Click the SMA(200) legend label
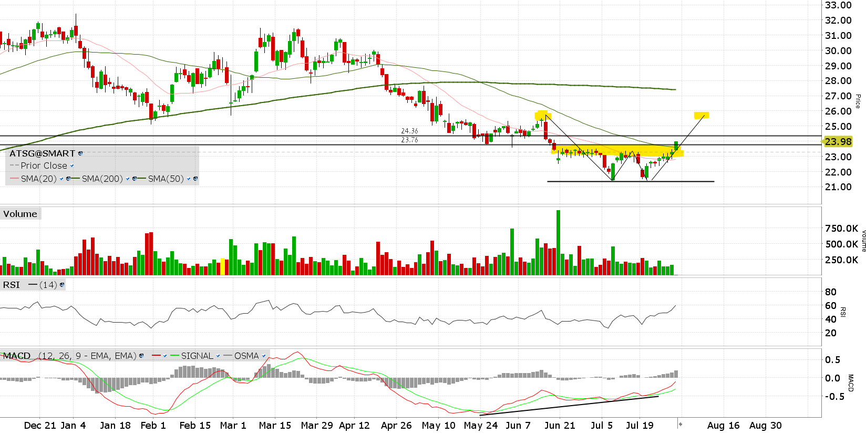 click(102, 179)
